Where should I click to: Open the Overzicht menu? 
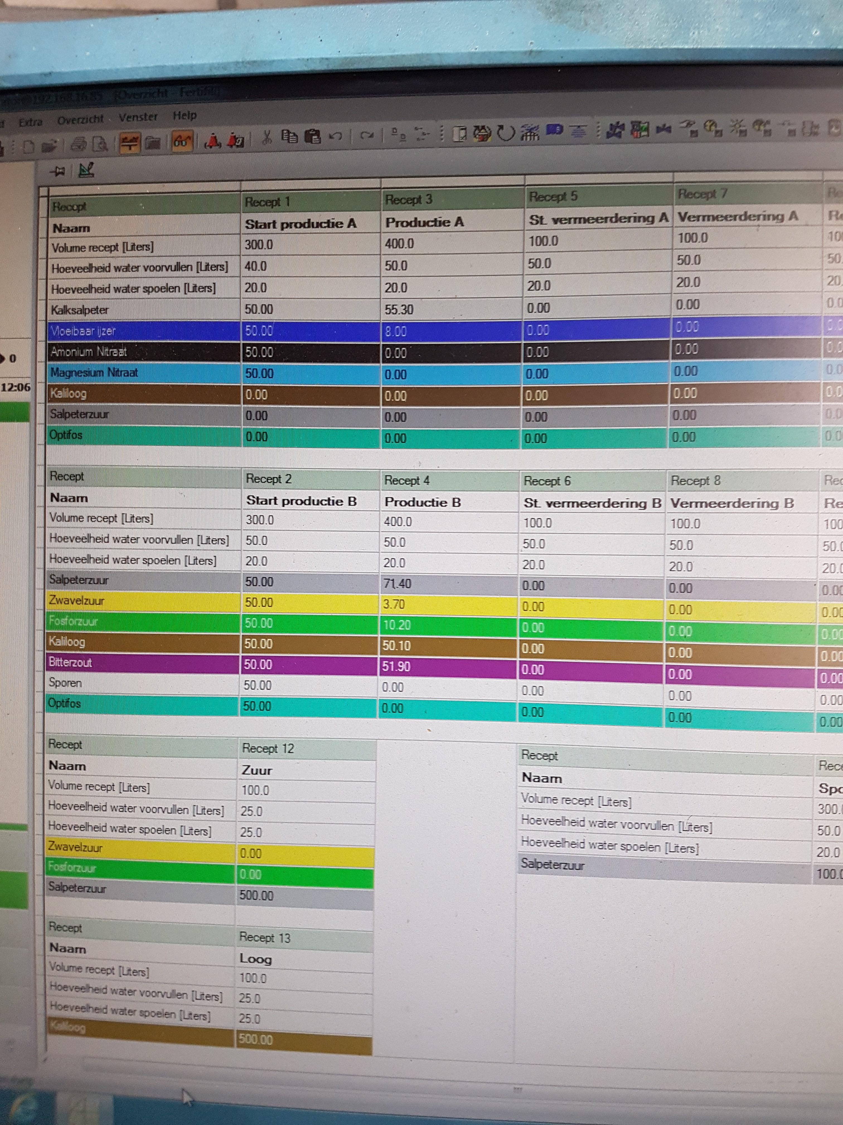click(x=80, y=120)
